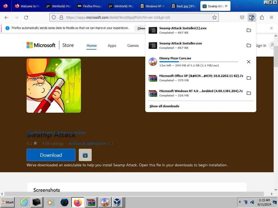Click the URL address bar

click(x=134, y=17)
